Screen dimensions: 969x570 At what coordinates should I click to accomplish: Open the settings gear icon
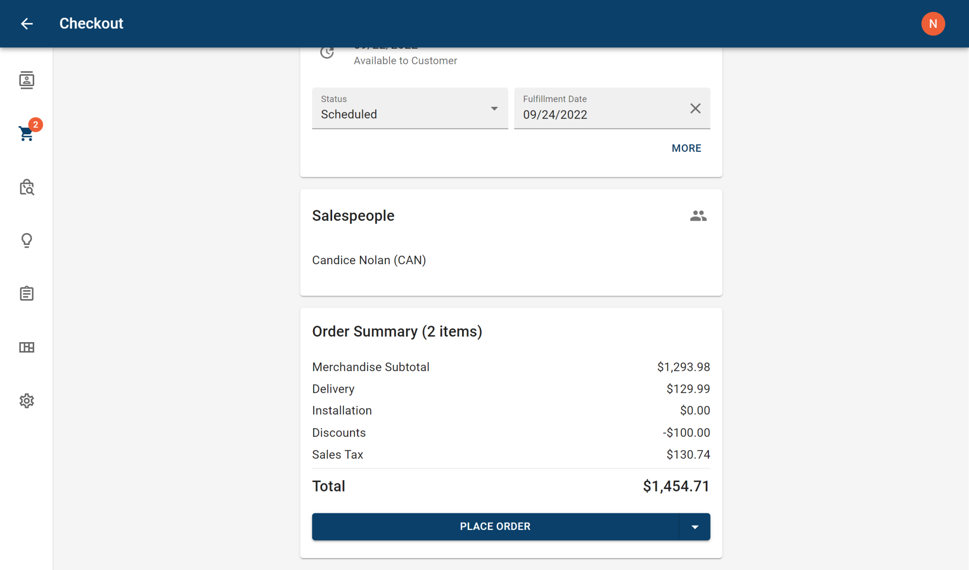[26, 401]
